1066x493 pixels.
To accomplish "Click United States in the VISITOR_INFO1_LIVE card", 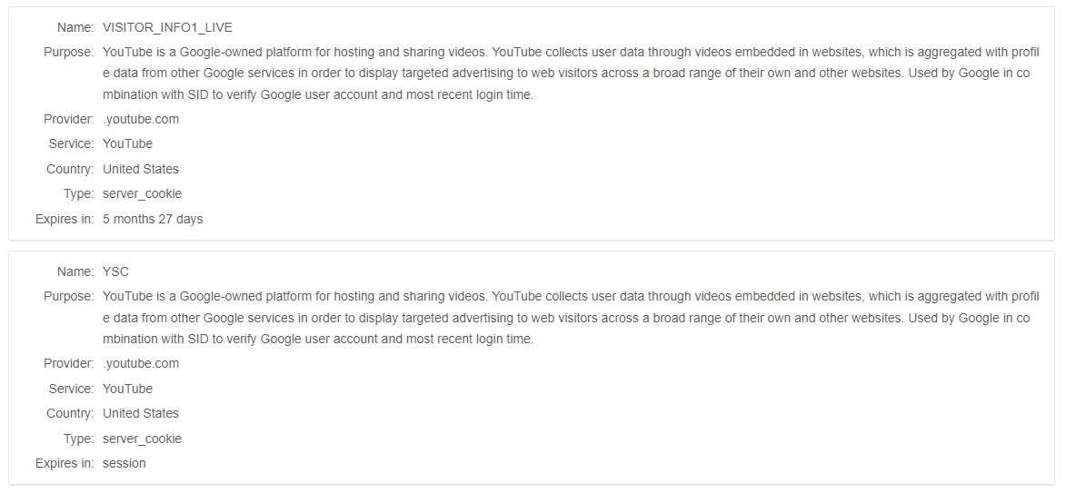I will (x=141, y=169).
